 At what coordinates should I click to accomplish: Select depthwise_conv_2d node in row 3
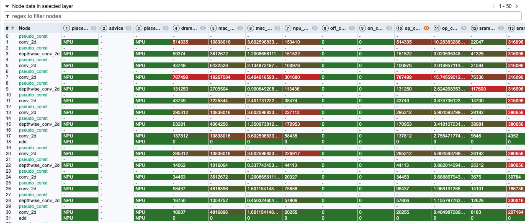click(x=39, y=54)
